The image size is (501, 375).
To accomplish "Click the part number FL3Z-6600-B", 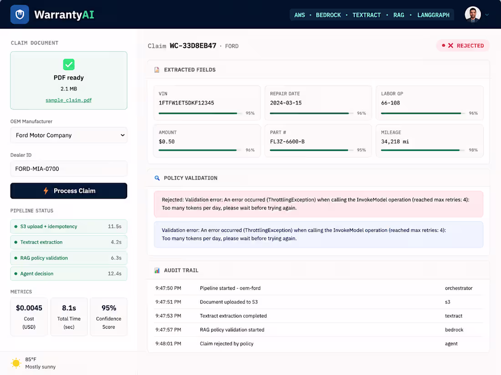I will point(287,141).
